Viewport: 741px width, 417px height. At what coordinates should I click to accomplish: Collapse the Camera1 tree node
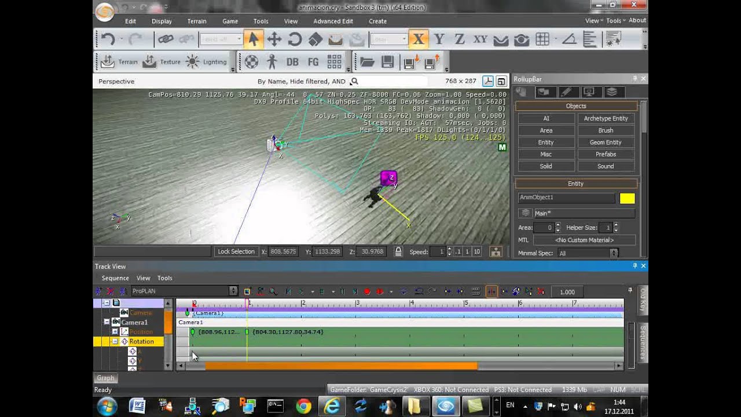(107, 322)
